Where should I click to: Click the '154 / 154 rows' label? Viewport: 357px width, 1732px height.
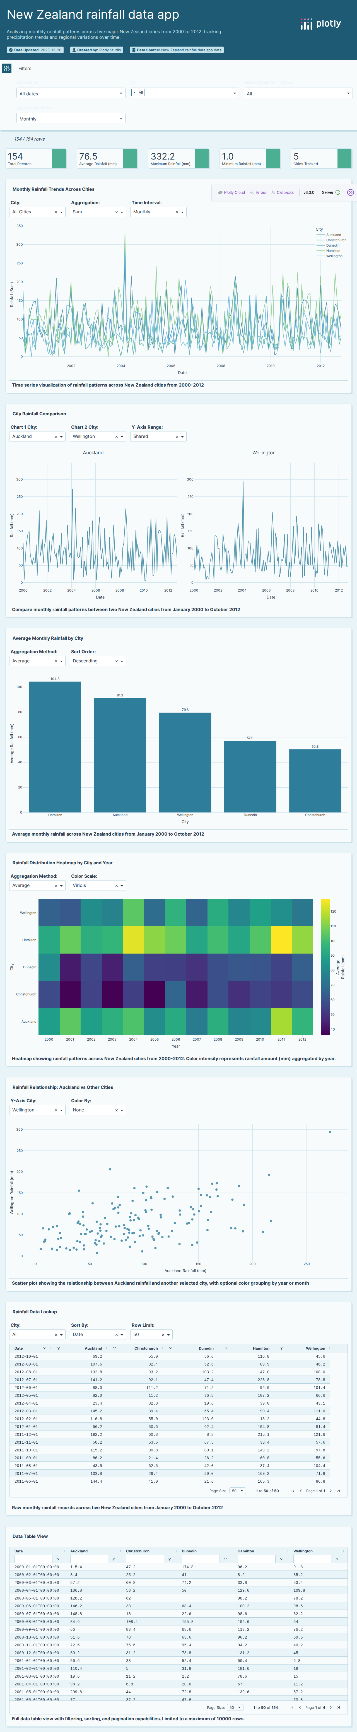pos(30,139)
